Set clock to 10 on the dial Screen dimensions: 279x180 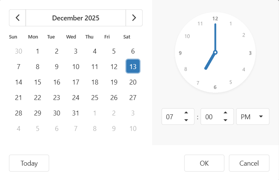point(187,36)
